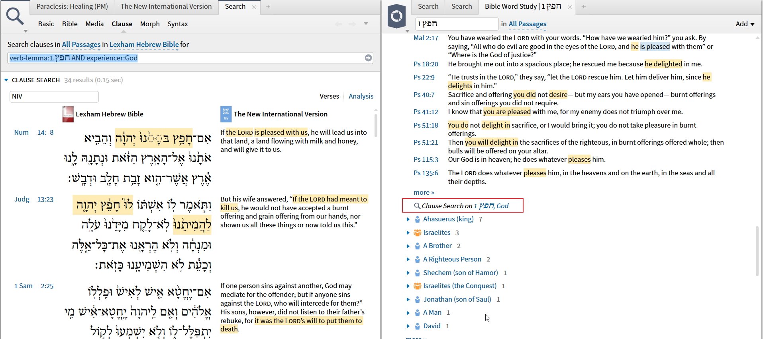Click the A Man person icon
Screen dimensions: 763x339
(x=417, y=313)
